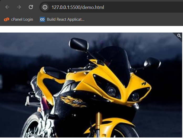
Task: Click the magnifier zoom icon on image
Action: coord(179,36)
